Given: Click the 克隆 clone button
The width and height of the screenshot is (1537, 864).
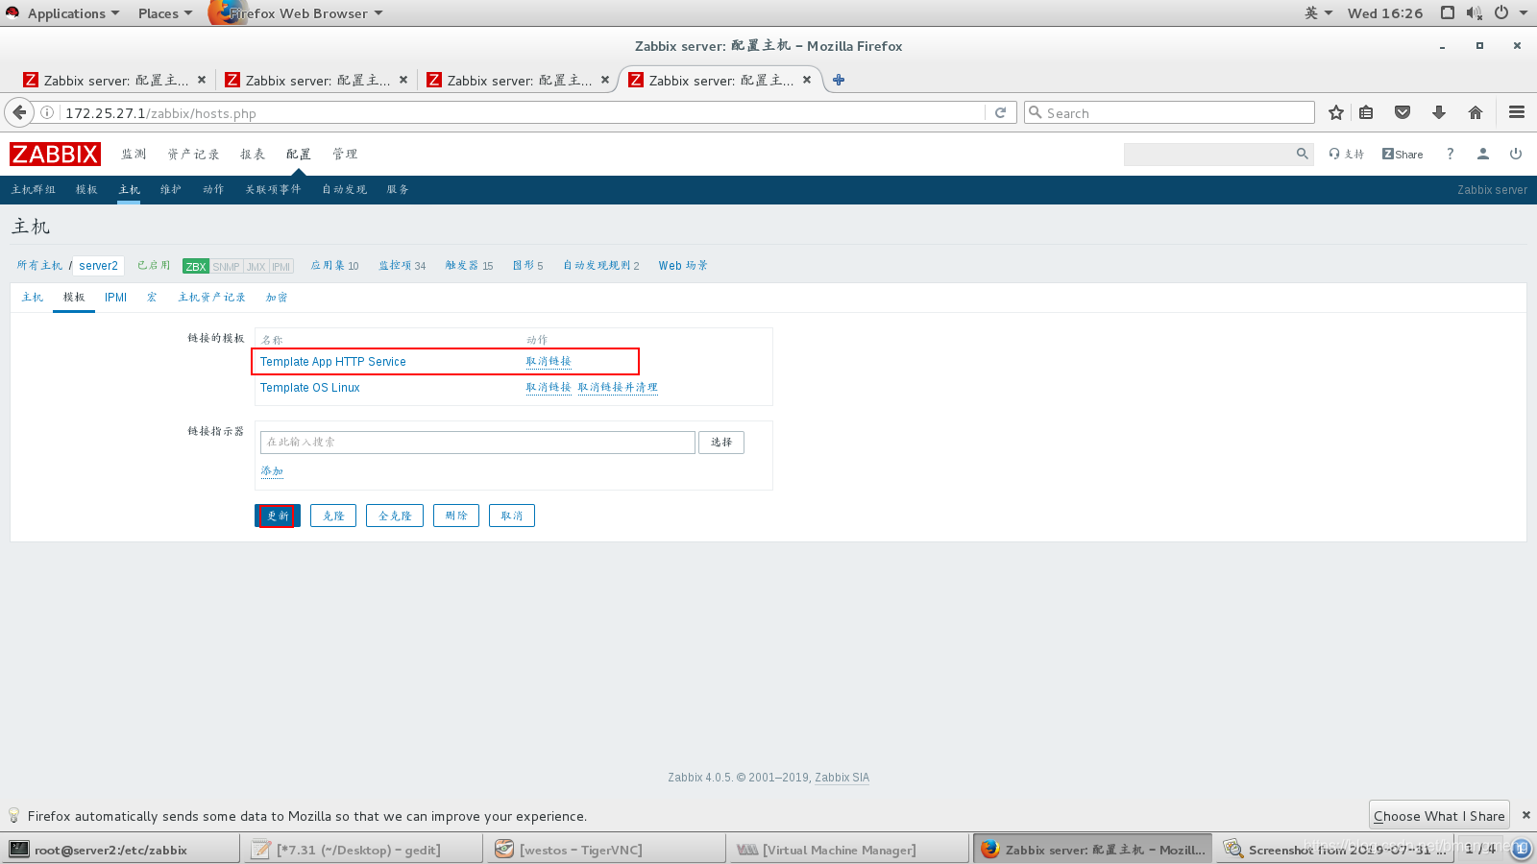Looking at the screenshot, I should tap(333, 516).
